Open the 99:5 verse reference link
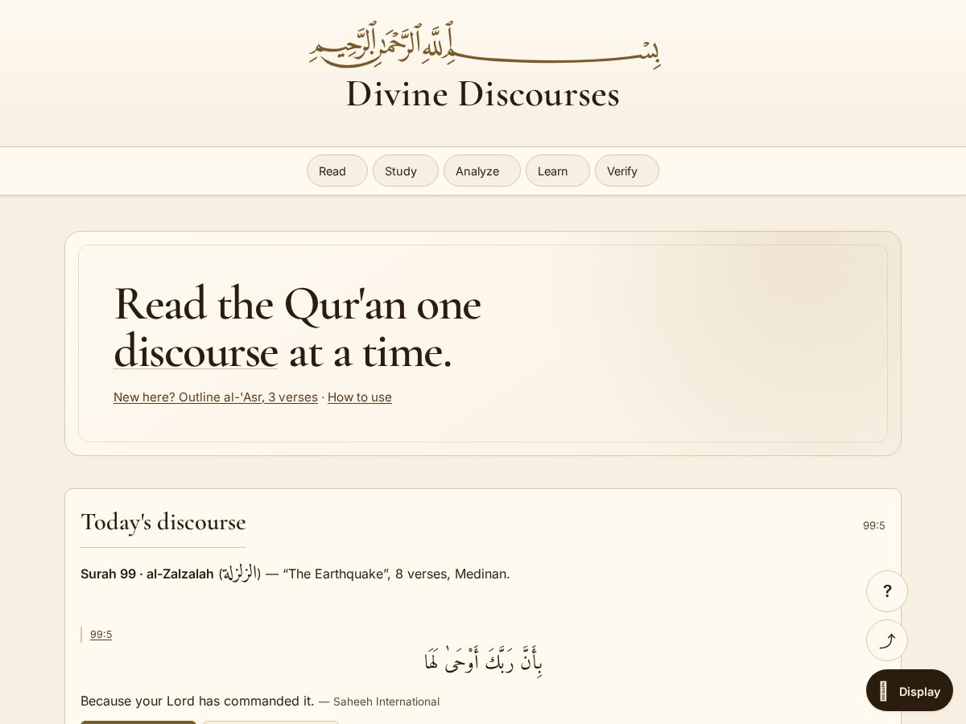The image size is (966, 724). [x=101, y=635]
